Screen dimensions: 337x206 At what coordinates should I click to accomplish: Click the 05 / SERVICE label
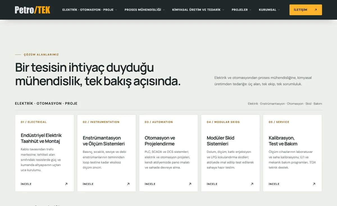click(279, 122)
